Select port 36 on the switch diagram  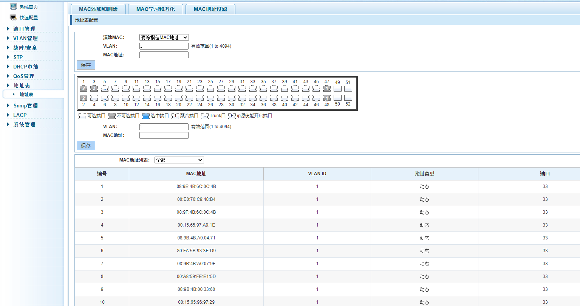(x=263, y=98)
